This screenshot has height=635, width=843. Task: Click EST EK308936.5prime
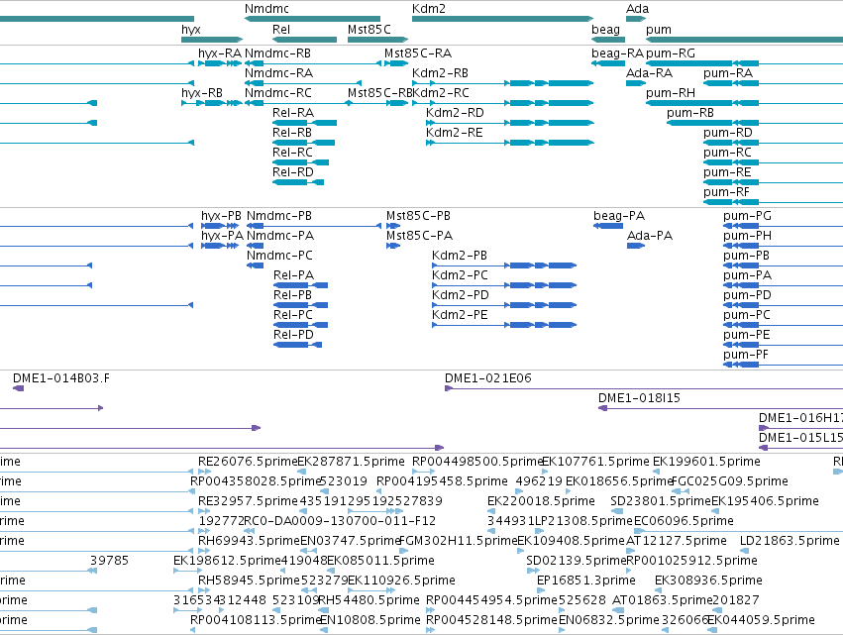tap(708, 581)
